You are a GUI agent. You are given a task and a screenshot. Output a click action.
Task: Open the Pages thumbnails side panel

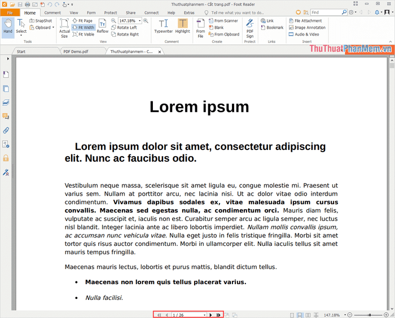click(6, 89)
